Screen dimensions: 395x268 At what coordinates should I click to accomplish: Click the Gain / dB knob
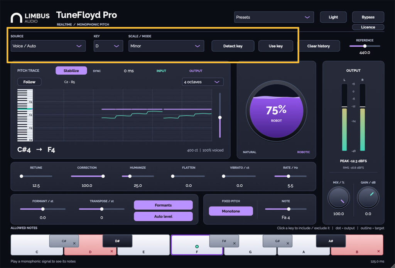click(x=368, y=198)
